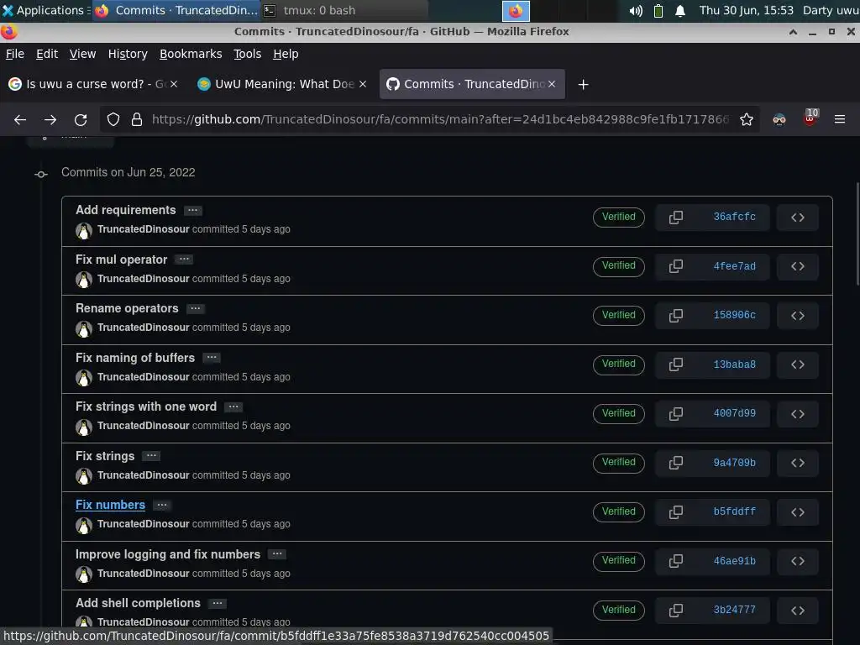Expand description of Fix numbers commit
Viewport: 860px width, 645px height.
[162, 505]
